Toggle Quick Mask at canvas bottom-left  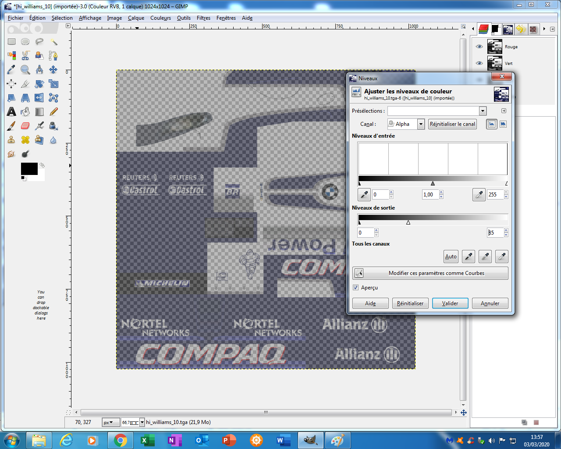(x=68, y=413)
